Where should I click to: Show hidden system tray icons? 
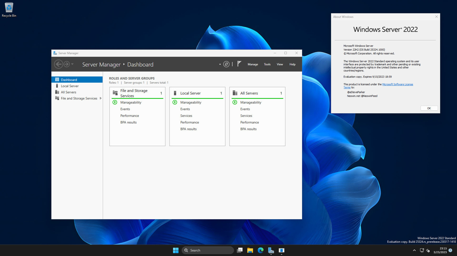click(414, 250)
